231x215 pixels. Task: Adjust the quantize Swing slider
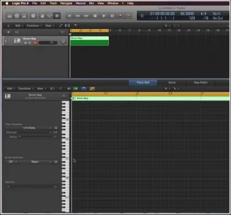[35, 136]
